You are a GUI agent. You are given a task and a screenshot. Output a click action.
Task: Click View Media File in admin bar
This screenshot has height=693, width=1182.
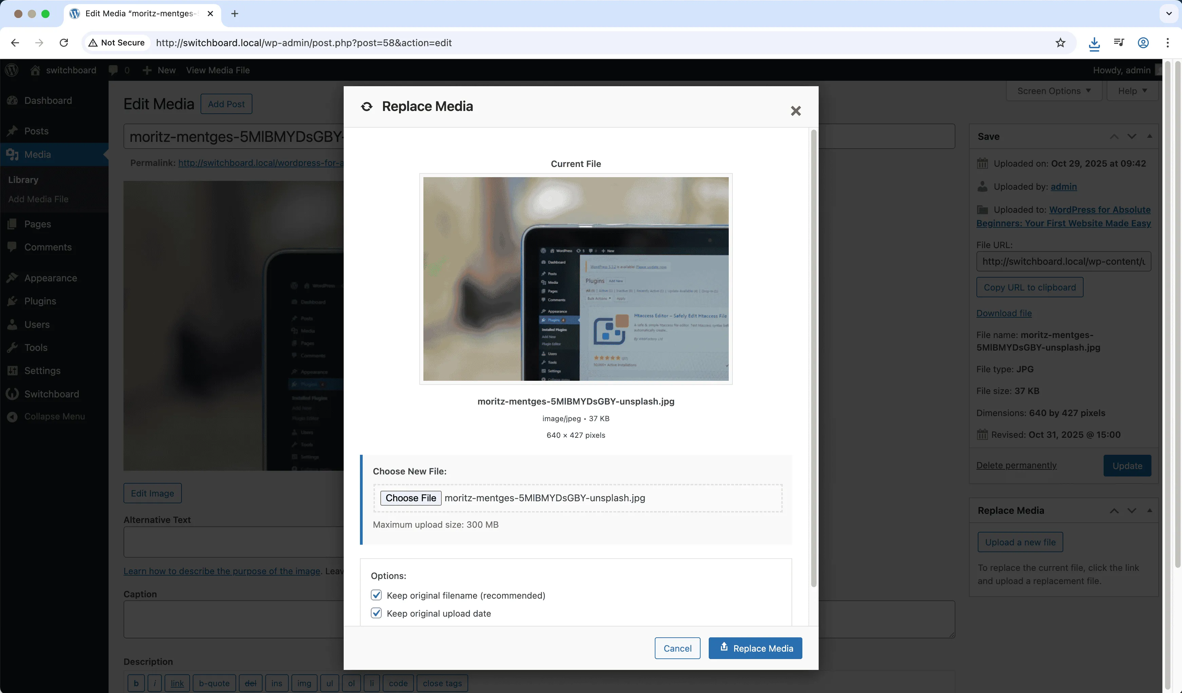click(x=218, y=70)
